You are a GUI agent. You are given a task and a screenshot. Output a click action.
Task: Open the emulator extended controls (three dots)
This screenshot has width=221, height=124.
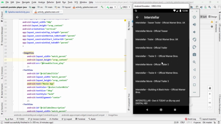[194, 92]
